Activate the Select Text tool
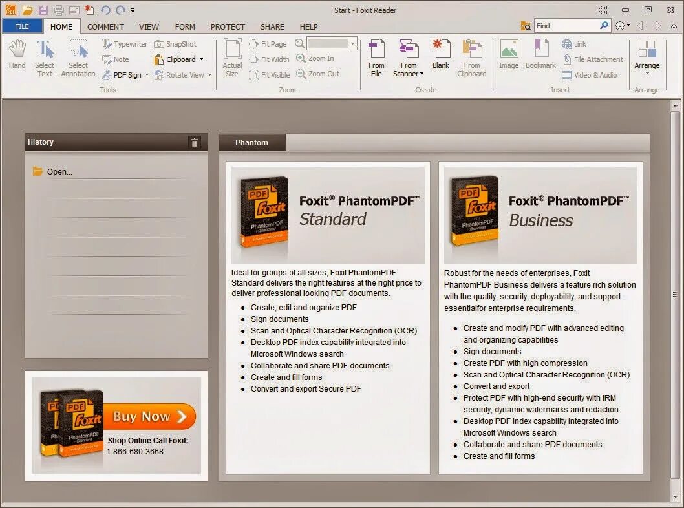 45,58
